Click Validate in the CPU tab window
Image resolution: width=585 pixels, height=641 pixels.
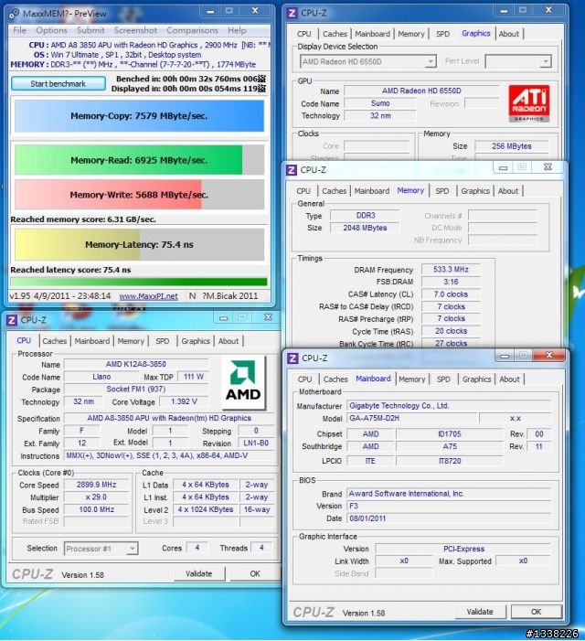point(199,573)
